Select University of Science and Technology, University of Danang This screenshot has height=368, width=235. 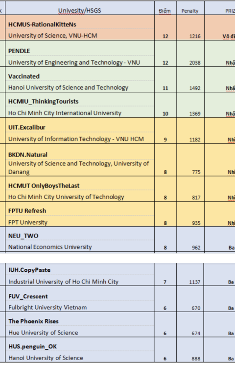coord(79,168)
